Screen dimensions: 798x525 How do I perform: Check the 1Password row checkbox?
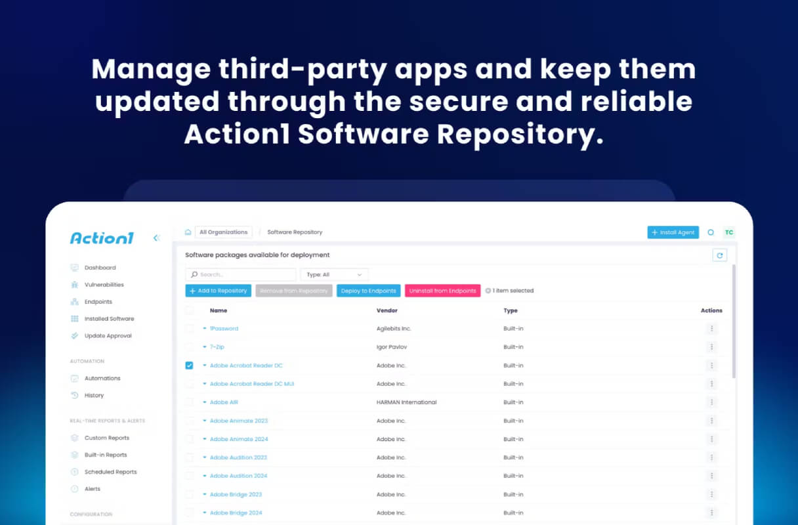click(189, 329)
